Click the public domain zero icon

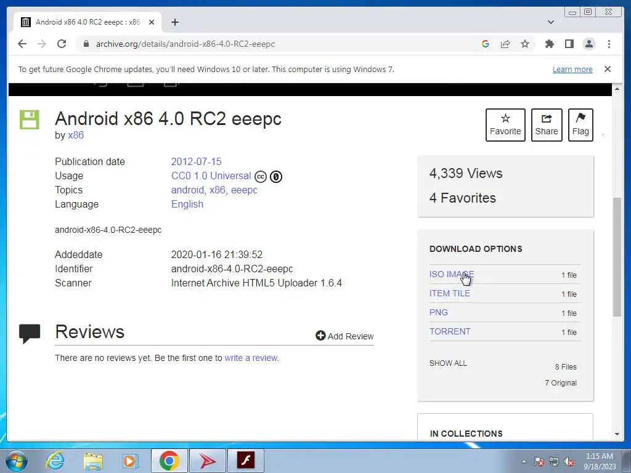[275, 177]
